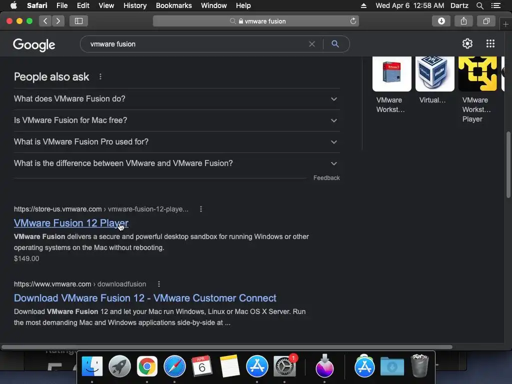The height and width of the screenshot is (384, 512).
Task: Click the date and time in menu bar
Action: 410,5
